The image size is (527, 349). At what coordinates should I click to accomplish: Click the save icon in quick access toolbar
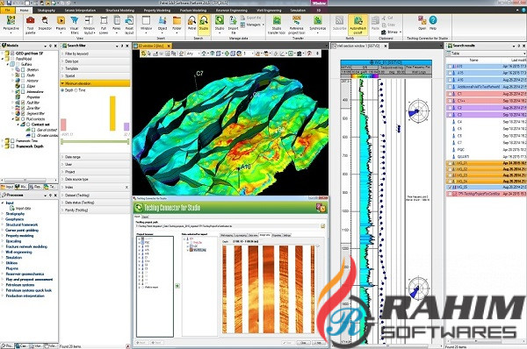point(9,3)
